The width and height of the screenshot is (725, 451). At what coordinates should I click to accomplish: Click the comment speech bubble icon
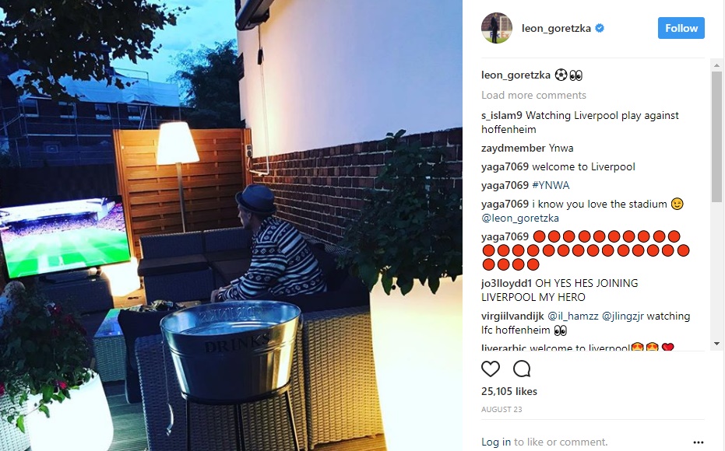point(522,369)
